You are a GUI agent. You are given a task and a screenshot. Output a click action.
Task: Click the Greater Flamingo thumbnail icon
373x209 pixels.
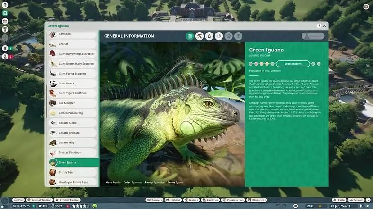point(53,152)
